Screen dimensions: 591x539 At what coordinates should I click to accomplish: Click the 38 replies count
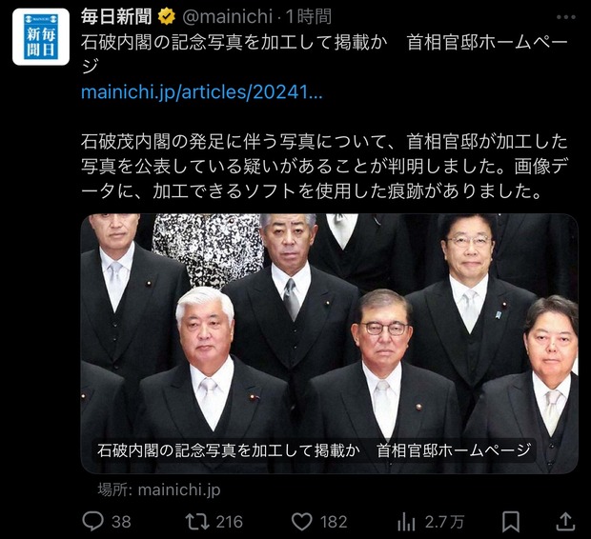click(x=121, y=522)
